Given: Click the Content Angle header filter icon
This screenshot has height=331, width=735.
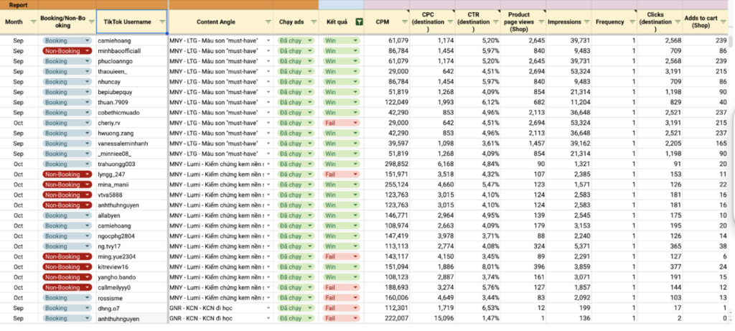Looking at the screenshot, I should [268, 22].
